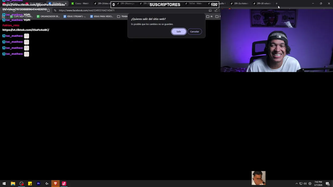Open site settings icon beside URL
This screenshot has height=187, width=333.
pyautogui.click(x=55, y=10)
